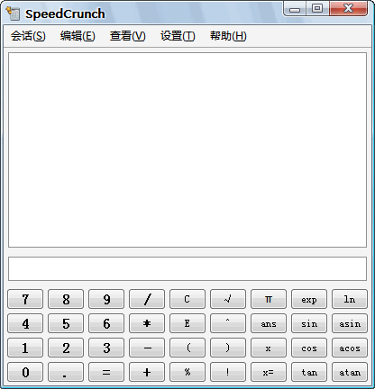
Task: Click the plus key
Action: [147, 372]
